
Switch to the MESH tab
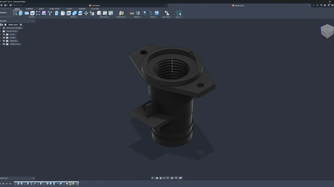[41, 9]
